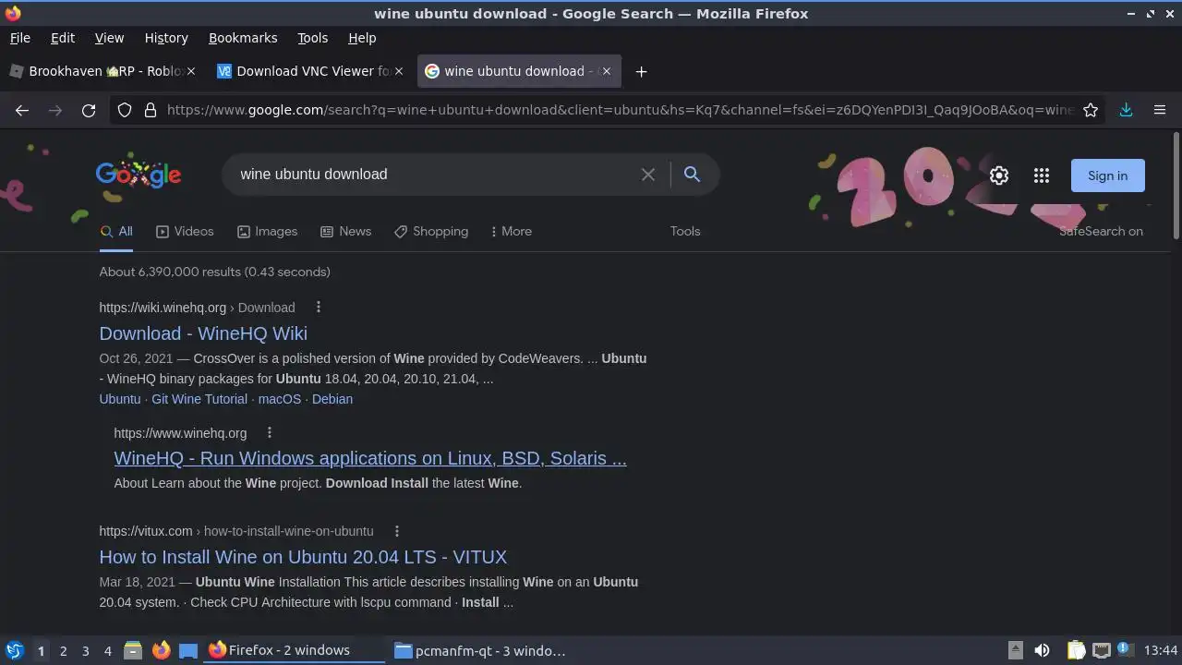Image resolution: width=1182 pixels, height=665 pixels.
Task: Open the Bookmarks menu
Action: click(243, 38)
